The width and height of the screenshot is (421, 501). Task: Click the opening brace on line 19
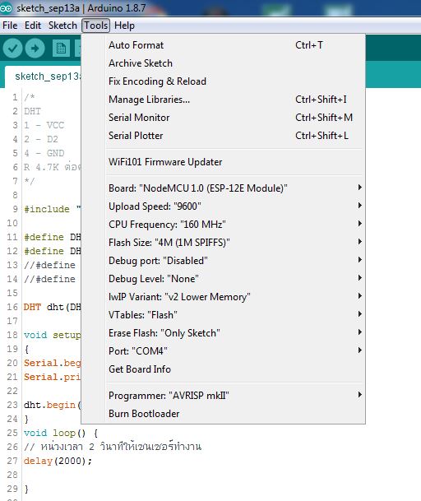(x=26, y=350)
